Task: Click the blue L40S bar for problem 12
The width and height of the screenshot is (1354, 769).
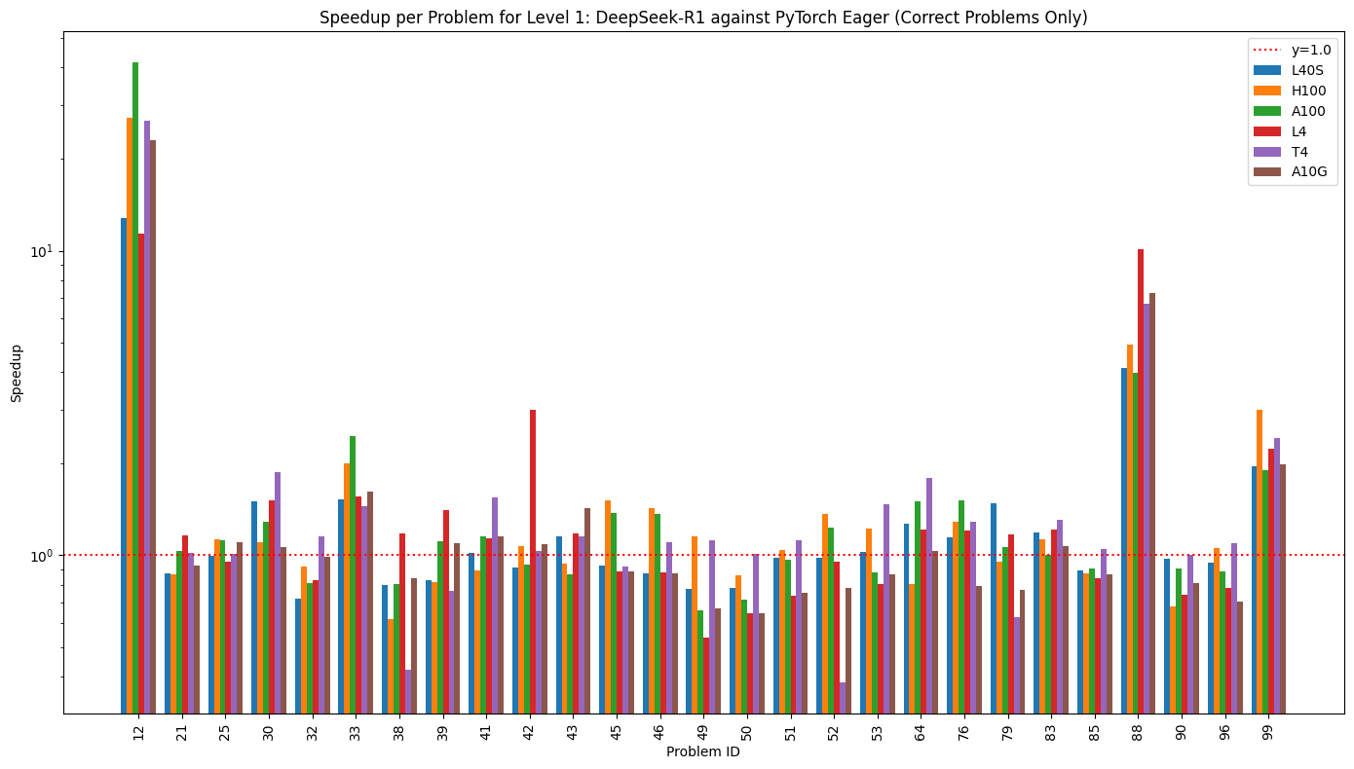Action: 124,465
